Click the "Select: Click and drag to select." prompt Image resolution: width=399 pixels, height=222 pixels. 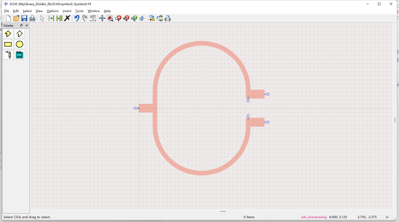pos(27,217)
